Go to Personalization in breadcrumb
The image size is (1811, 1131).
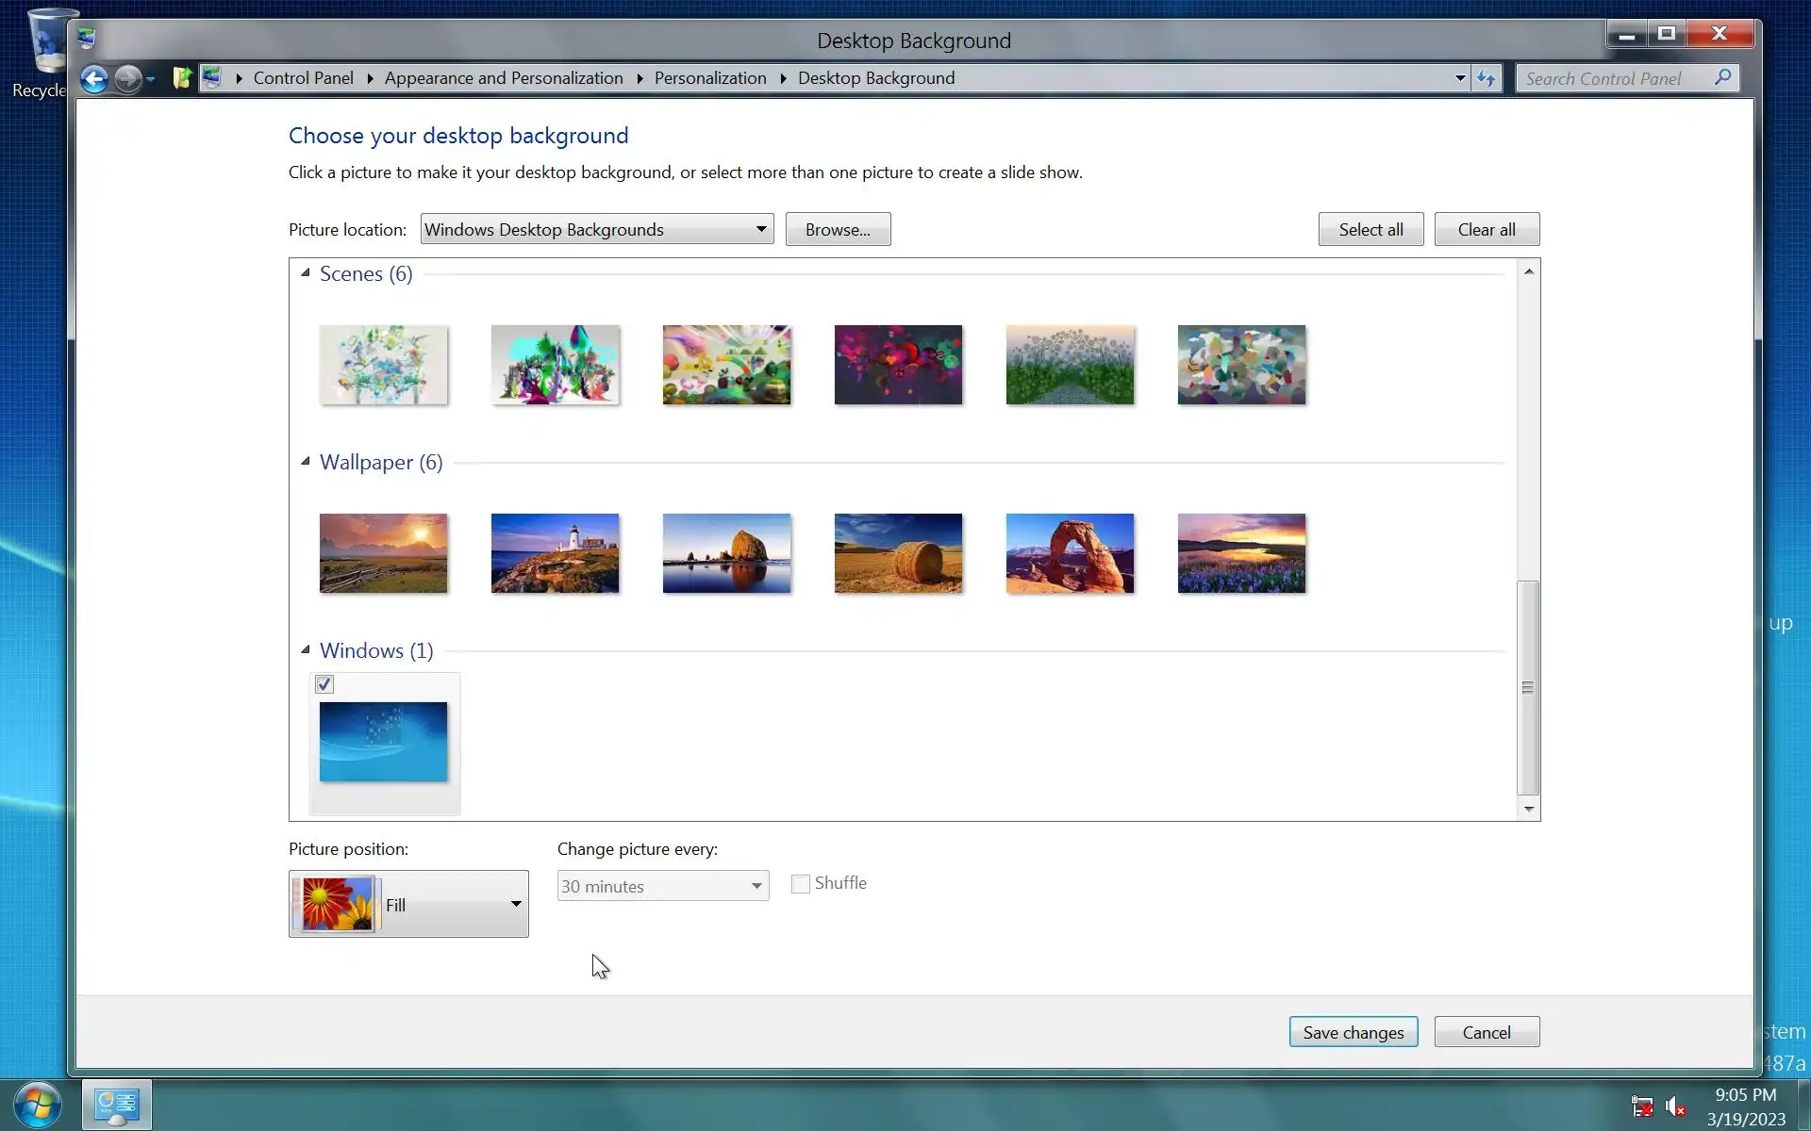point(710,78)
